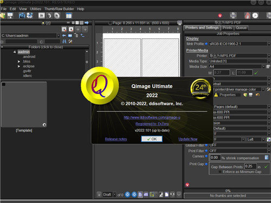Click the save icon next to Properties

click(251, 94)
